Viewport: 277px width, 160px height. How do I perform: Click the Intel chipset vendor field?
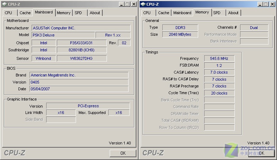[44, 43]
